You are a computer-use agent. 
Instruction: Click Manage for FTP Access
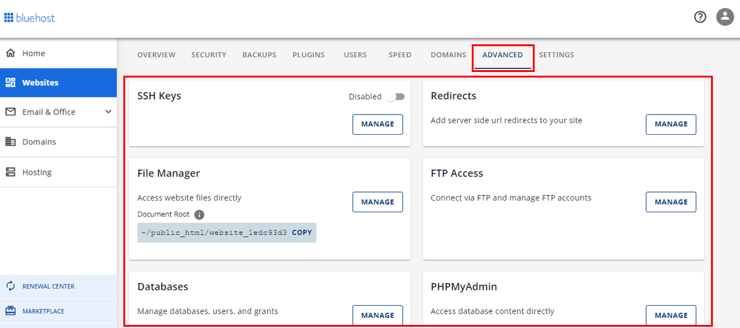pyautogui.click(x=671, y=202)
